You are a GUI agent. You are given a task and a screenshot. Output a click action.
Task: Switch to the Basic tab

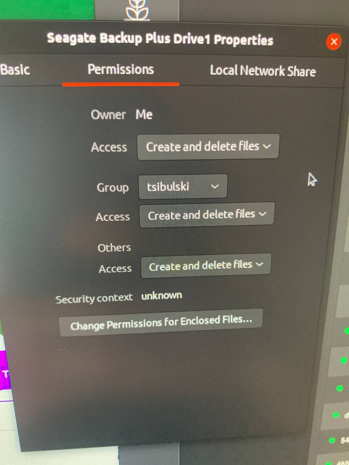[15, 69]
